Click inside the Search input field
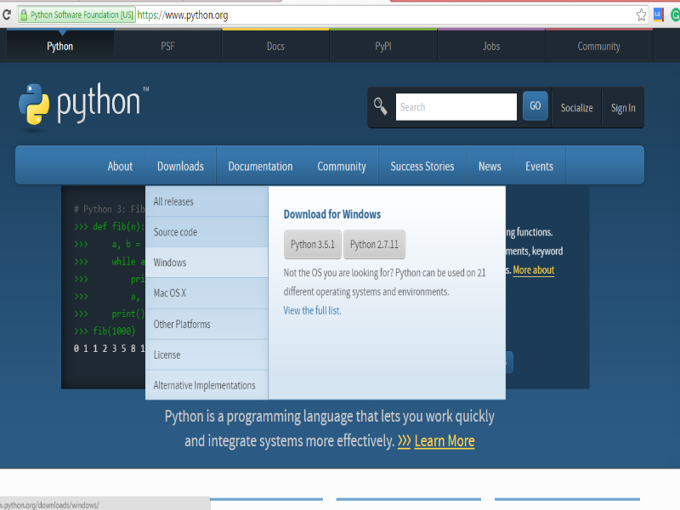680x510 pixels. [x=456, y=106]
